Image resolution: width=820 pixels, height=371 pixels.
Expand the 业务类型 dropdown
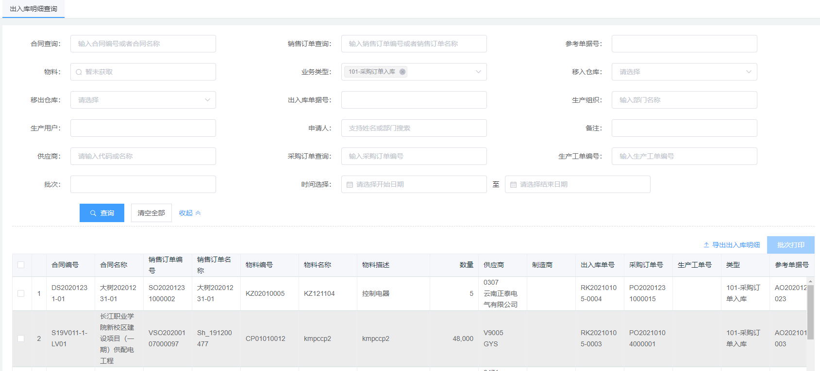(x=478, y=72)
